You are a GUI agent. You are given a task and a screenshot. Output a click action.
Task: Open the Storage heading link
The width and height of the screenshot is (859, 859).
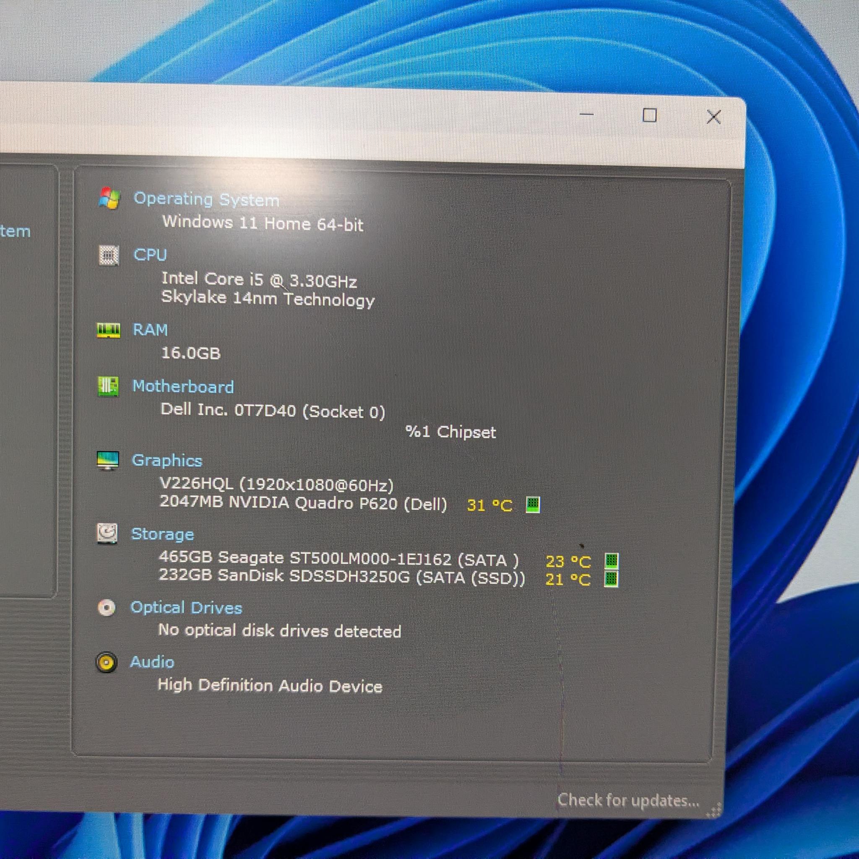click(162, 534)
